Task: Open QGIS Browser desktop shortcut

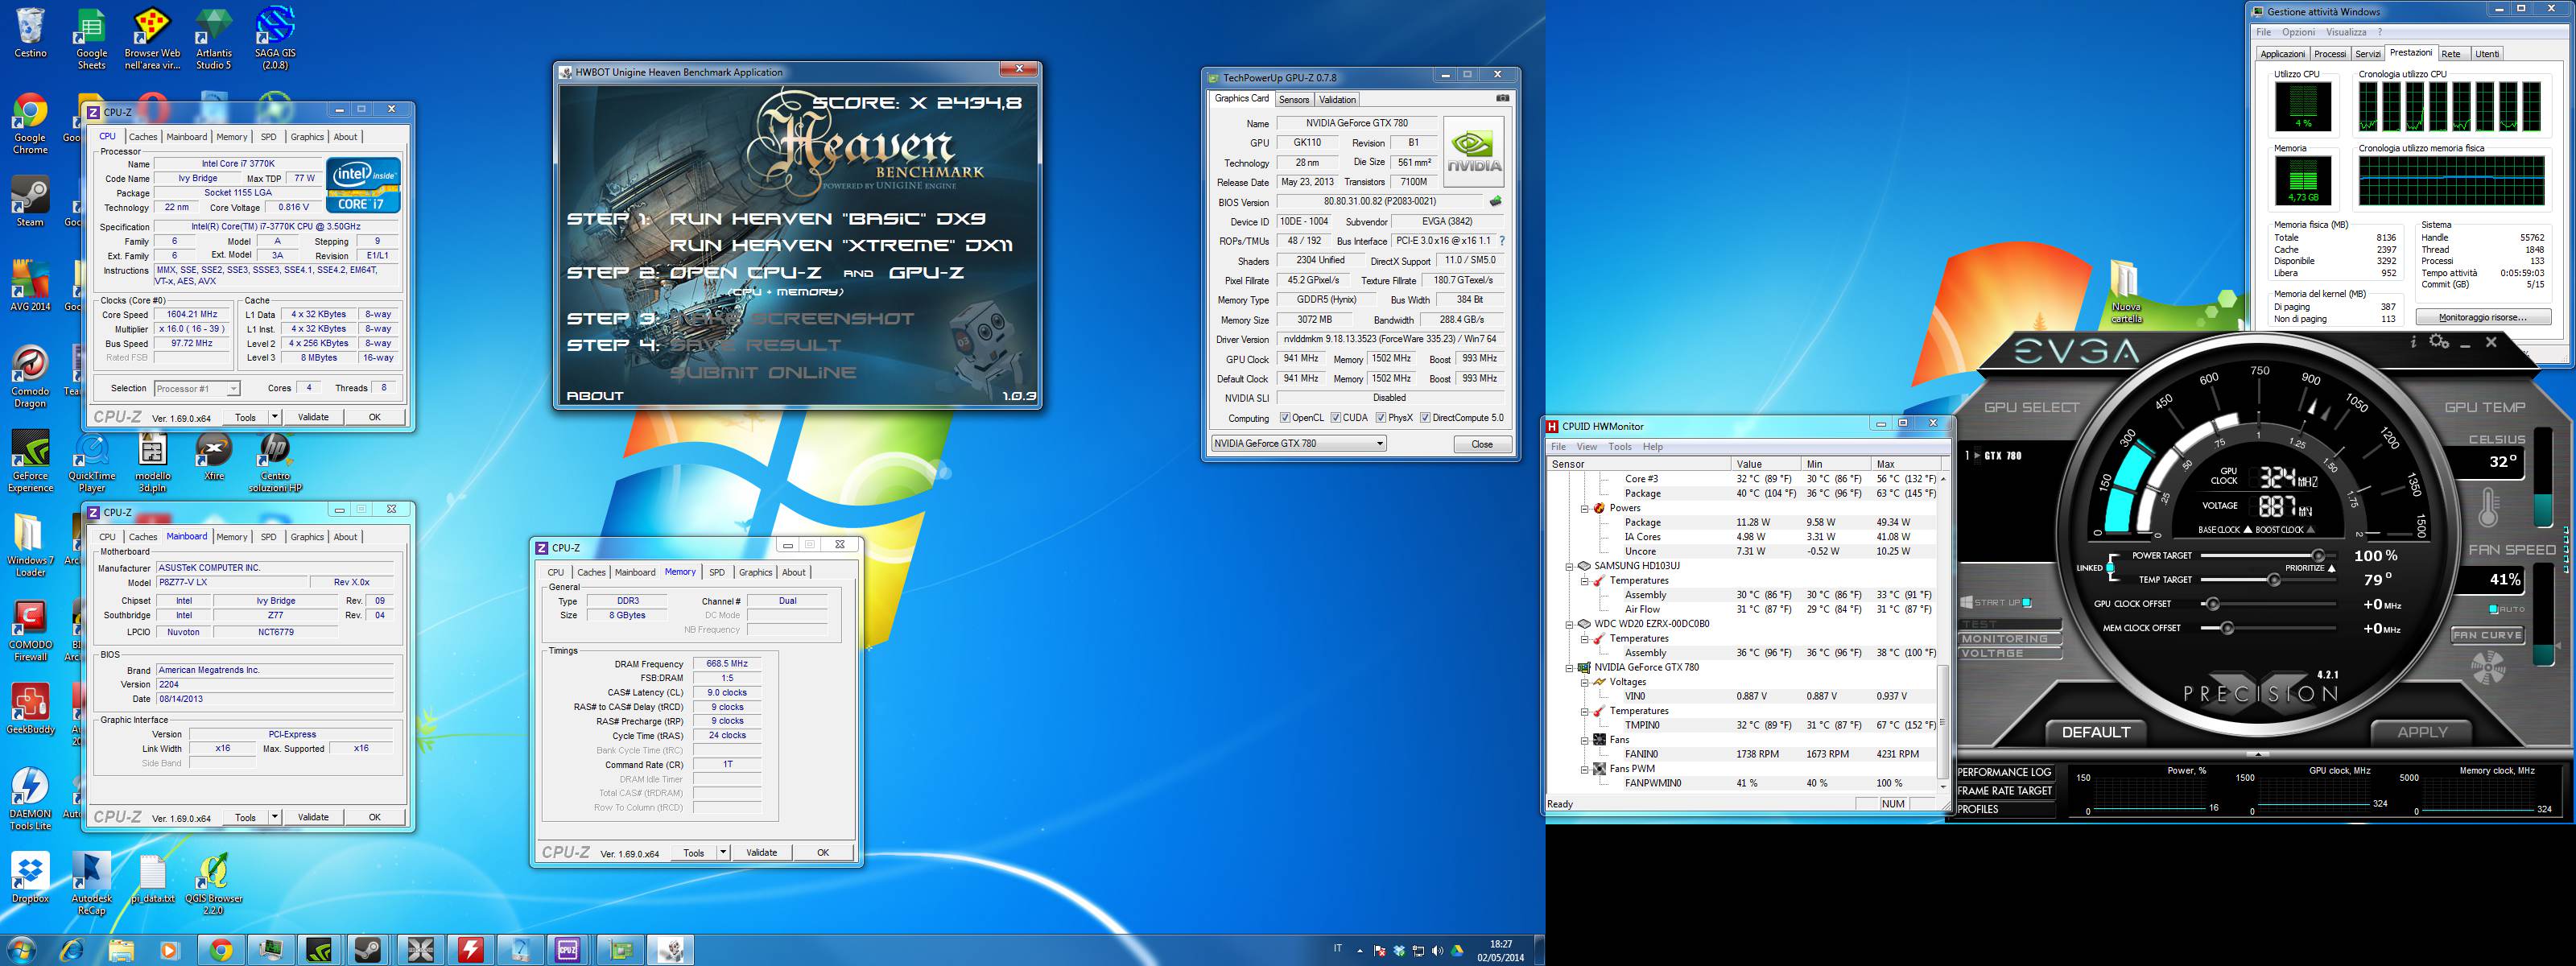Action: 213,884
